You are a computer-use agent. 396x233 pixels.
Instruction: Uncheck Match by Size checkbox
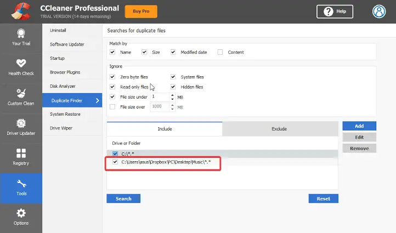tap(144, 52)
